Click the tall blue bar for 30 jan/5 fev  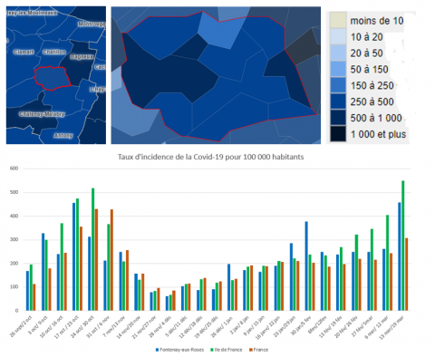pos(306,266)
